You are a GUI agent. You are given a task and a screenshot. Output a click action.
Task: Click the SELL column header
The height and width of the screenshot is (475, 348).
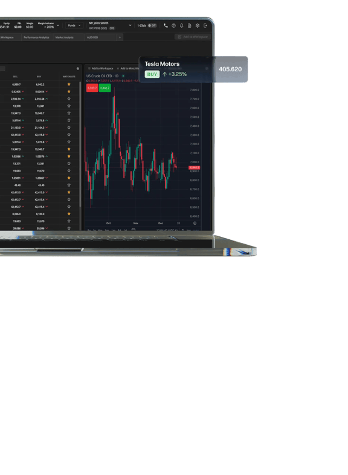click(x=15, y=77)
